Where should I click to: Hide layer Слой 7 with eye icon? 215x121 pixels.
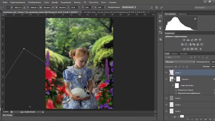(x=166, y=73)
